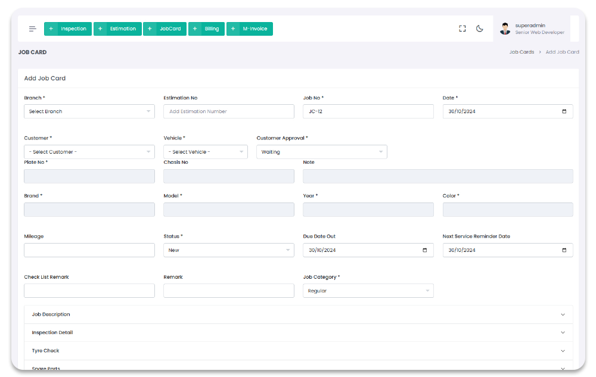Go to Job Cards breadcrumb link

click(x=521, y=52)
